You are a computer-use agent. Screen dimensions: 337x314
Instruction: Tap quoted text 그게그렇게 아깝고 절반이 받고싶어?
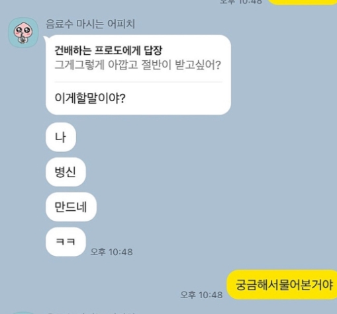[138, 65]
